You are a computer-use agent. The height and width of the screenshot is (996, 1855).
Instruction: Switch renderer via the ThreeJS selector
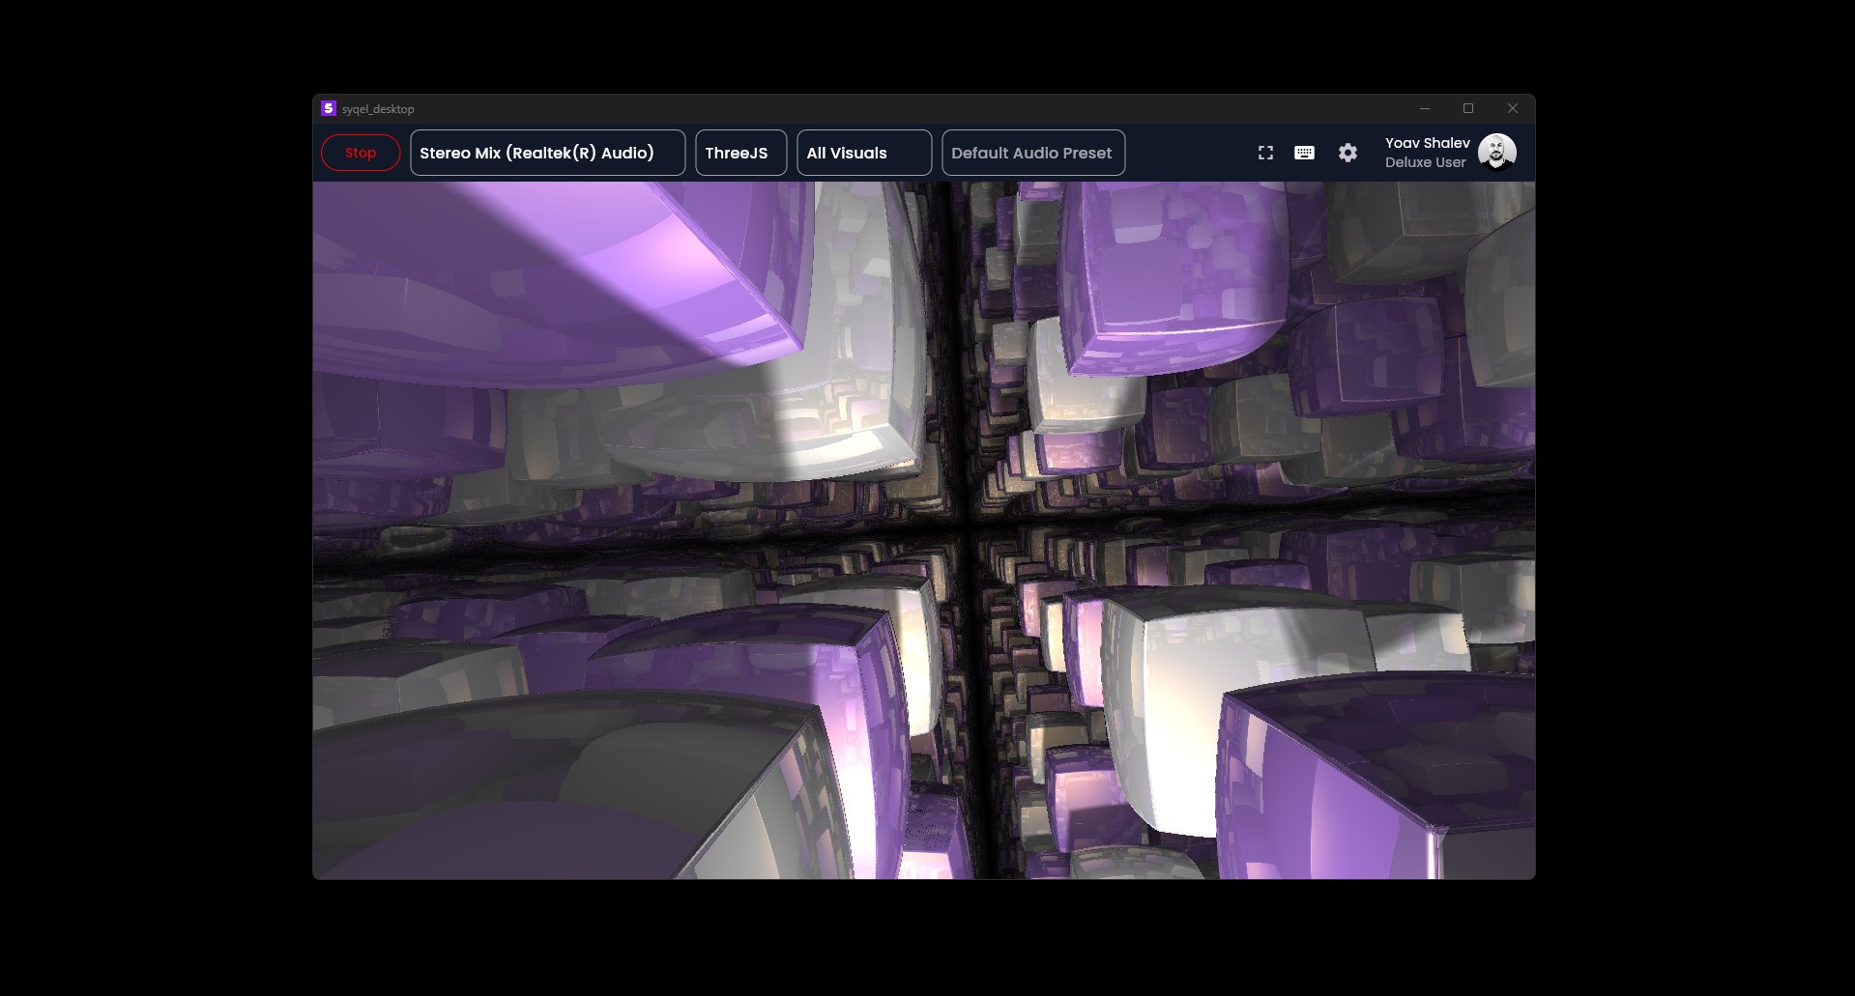tap(739, 153)
